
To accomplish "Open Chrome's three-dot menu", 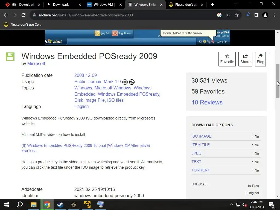I will (274, 15).
